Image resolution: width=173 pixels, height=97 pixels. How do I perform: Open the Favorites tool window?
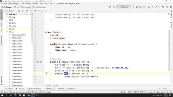pyautogui.click(x=2, y=81)
